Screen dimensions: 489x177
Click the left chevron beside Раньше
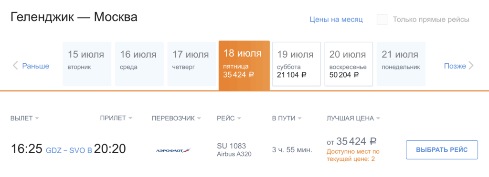[x=15, y=66]
